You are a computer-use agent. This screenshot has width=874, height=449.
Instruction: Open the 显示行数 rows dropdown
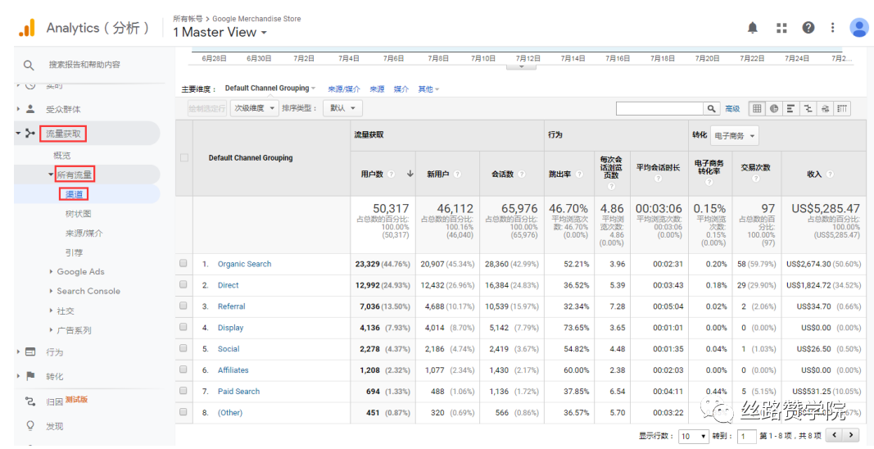tap(694, 436)
